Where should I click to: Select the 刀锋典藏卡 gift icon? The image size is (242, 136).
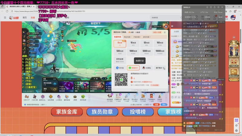(151, 97)
